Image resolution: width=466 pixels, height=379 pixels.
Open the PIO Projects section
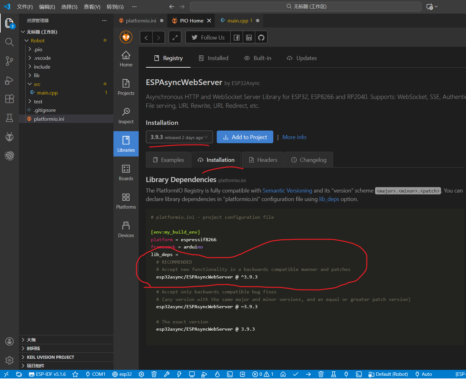(x=126, y=87)
